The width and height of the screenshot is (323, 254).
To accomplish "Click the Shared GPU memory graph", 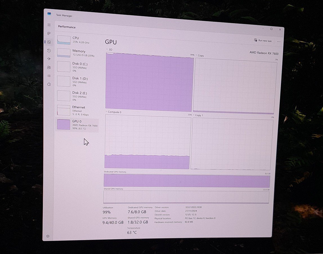I will coord(186,197).
